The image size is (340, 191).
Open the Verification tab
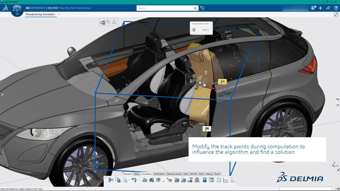(x=159, y=174)
